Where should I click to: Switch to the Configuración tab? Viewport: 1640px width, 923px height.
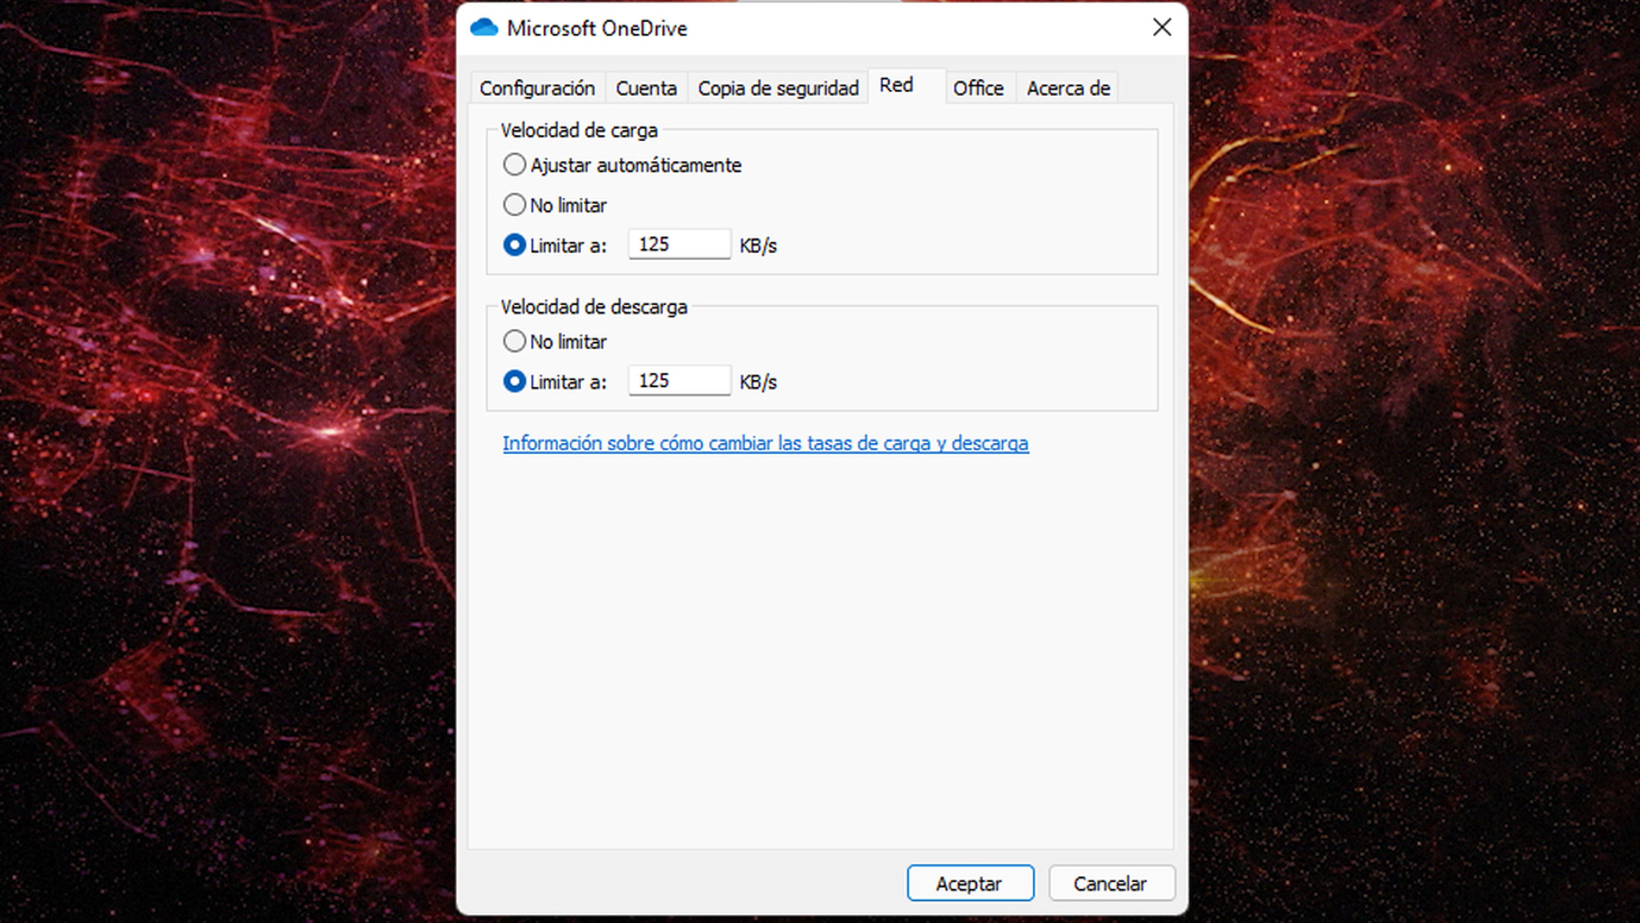pyautogui.click(x=537, y=88)
